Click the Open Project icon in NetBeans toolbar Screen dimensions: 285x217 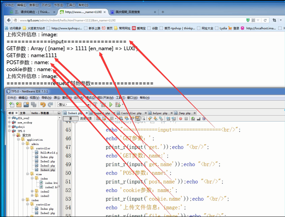[x=26, y=105]
